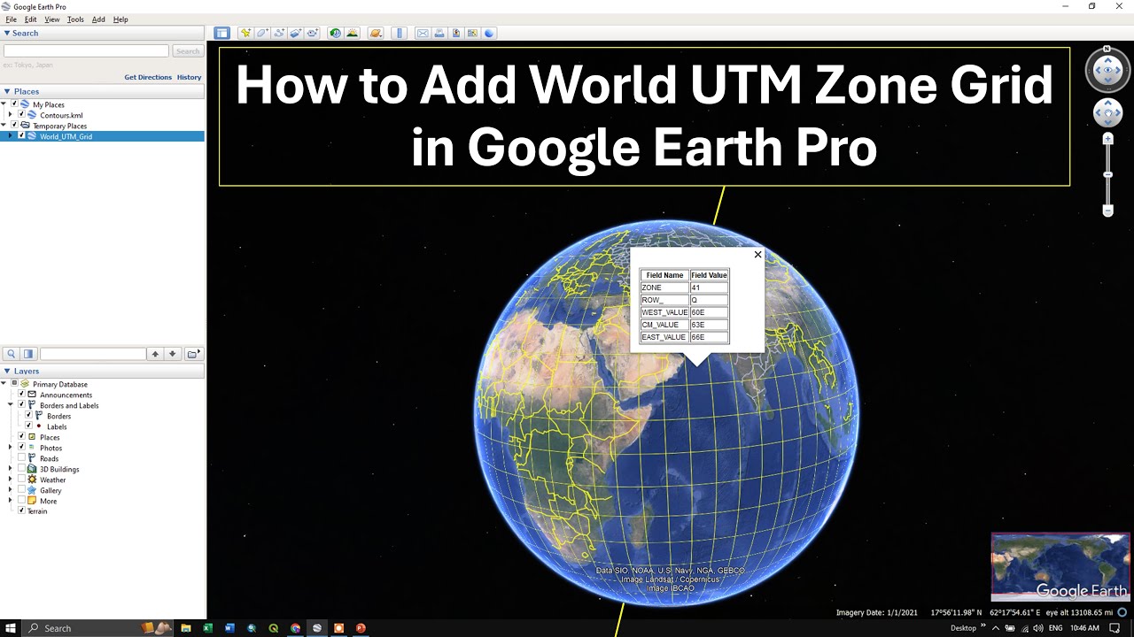
Task: Collapse the Search panel header triangle
Action: (x=7, y=33)
